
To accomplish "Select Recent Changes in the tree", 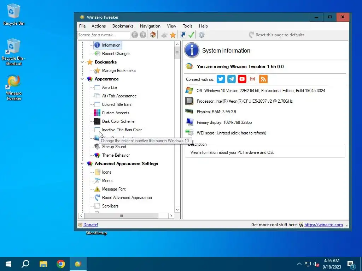I will coord(116,54).
